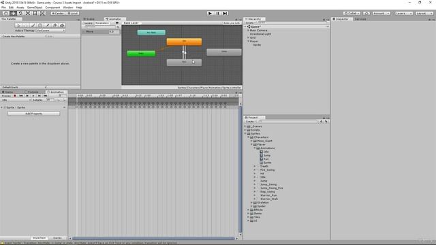Open the Create New Palette dropdown
The image size is (436, 245).
tap(24, 36)
